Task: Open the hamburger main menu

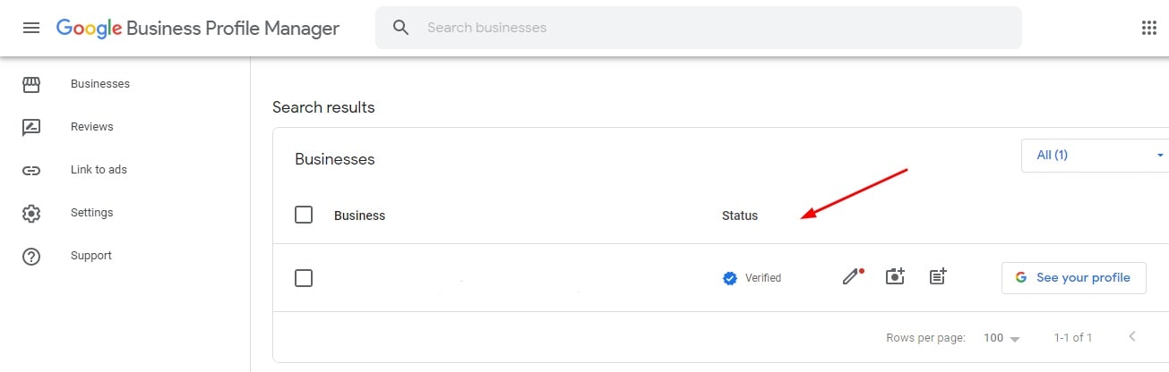Action: tap(31, 28)
